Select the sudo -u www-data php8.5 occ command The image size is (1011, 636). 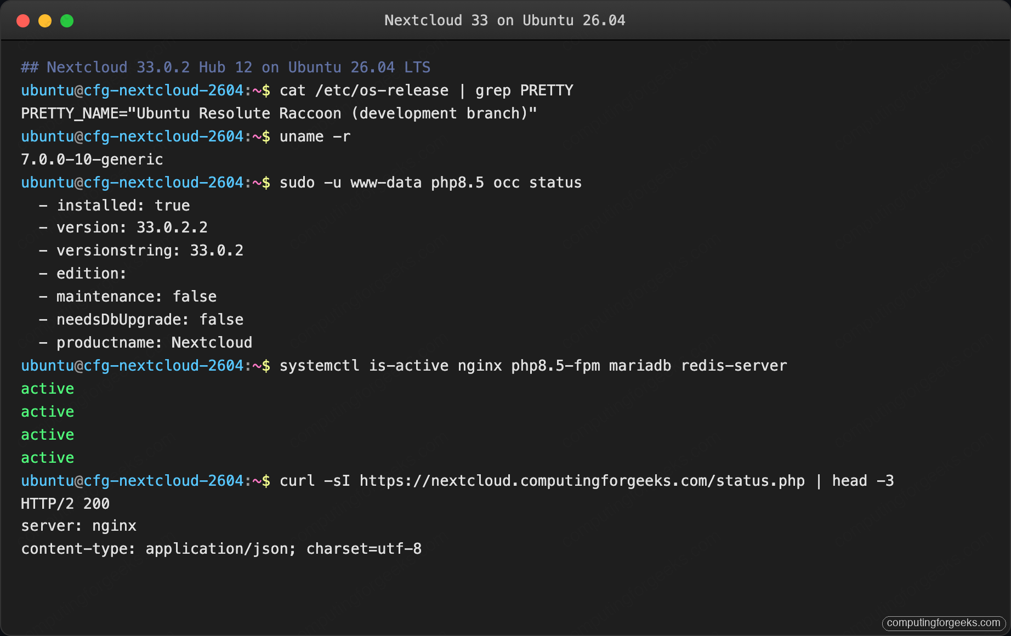tap(430, 183)
